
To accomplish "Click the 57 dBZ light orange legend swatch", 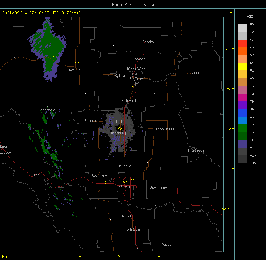I will tap(243, 59).
